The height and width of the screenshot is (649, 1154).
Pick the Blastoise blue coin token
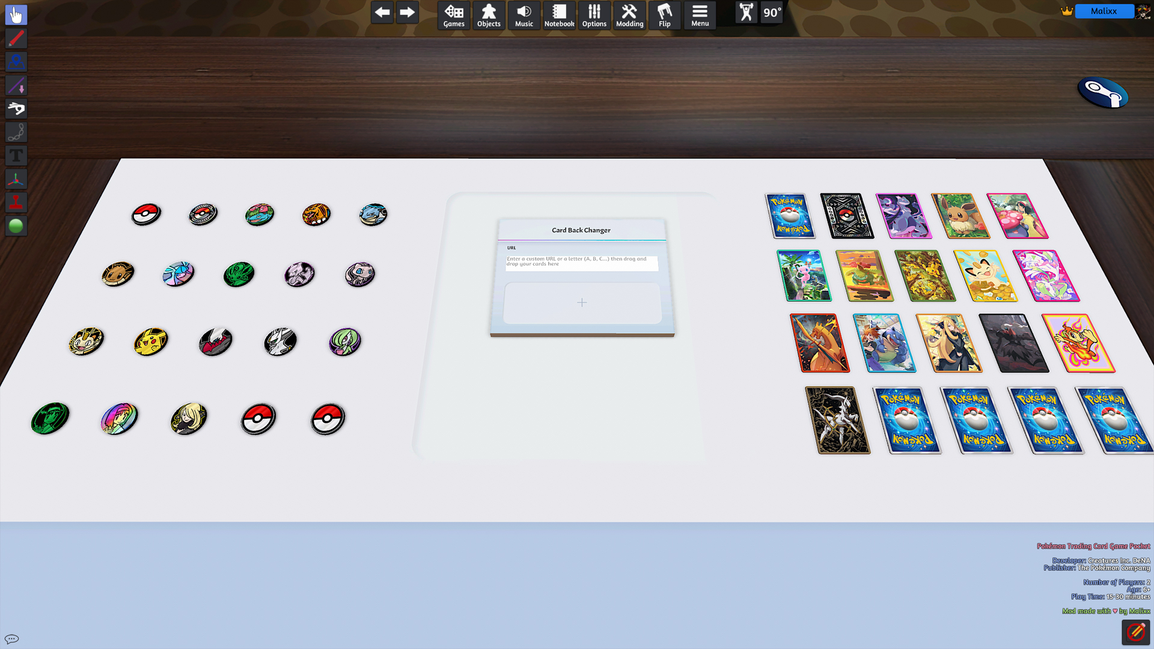(373, 214)
